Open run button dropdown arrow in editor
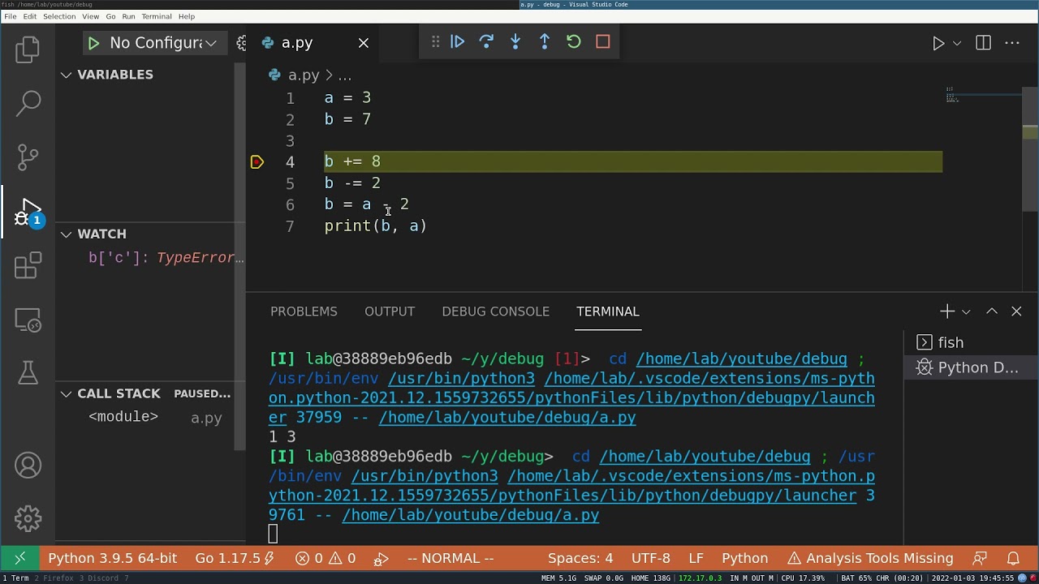This screenshot has height=584, width=1039. [x=957, y=43]
